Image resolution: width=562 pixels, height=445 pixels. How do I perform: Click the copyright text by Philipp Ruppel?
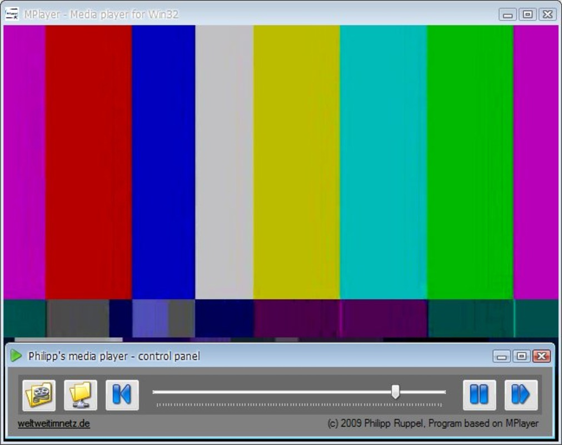pyautogui.click(x=432, y=423)
